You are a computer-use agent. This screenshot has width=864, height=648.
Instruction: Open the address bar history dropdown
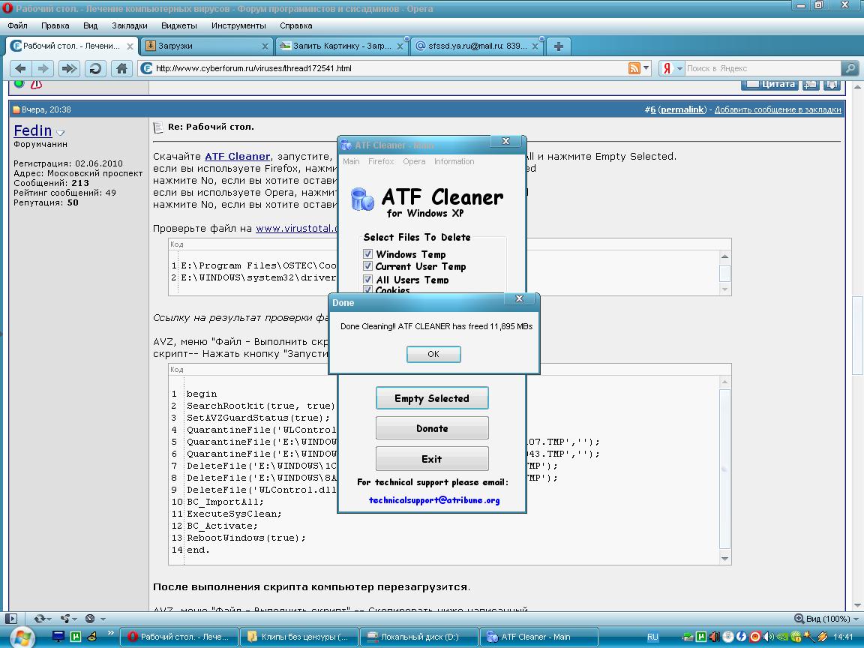646,68
